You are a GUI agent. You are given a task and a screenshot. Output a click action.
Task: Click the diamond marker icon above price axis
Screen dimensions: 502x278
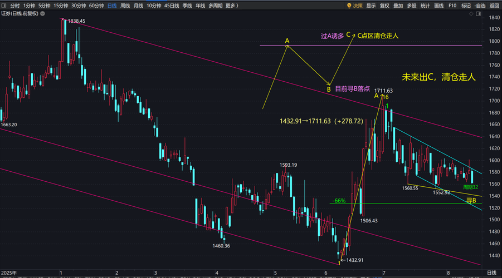pyautogui.click(x=471, y=14)
